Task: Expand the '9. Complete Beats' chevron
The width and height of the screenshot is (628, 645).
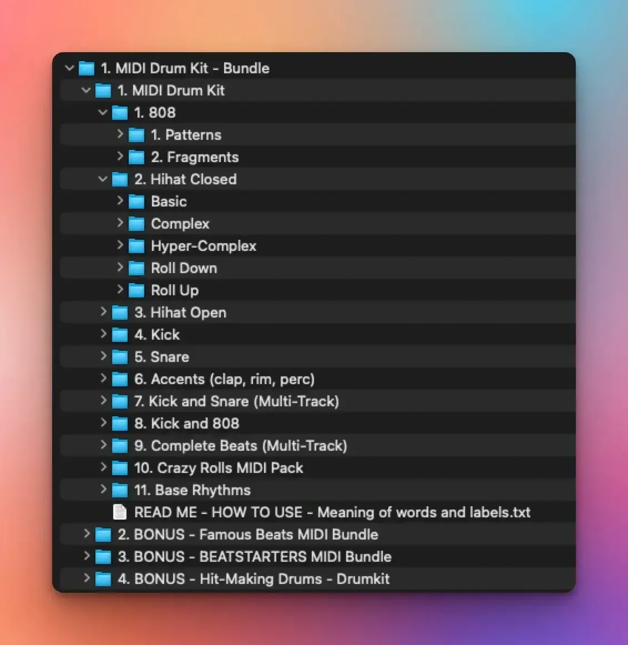Action: (x=104, y=445)
